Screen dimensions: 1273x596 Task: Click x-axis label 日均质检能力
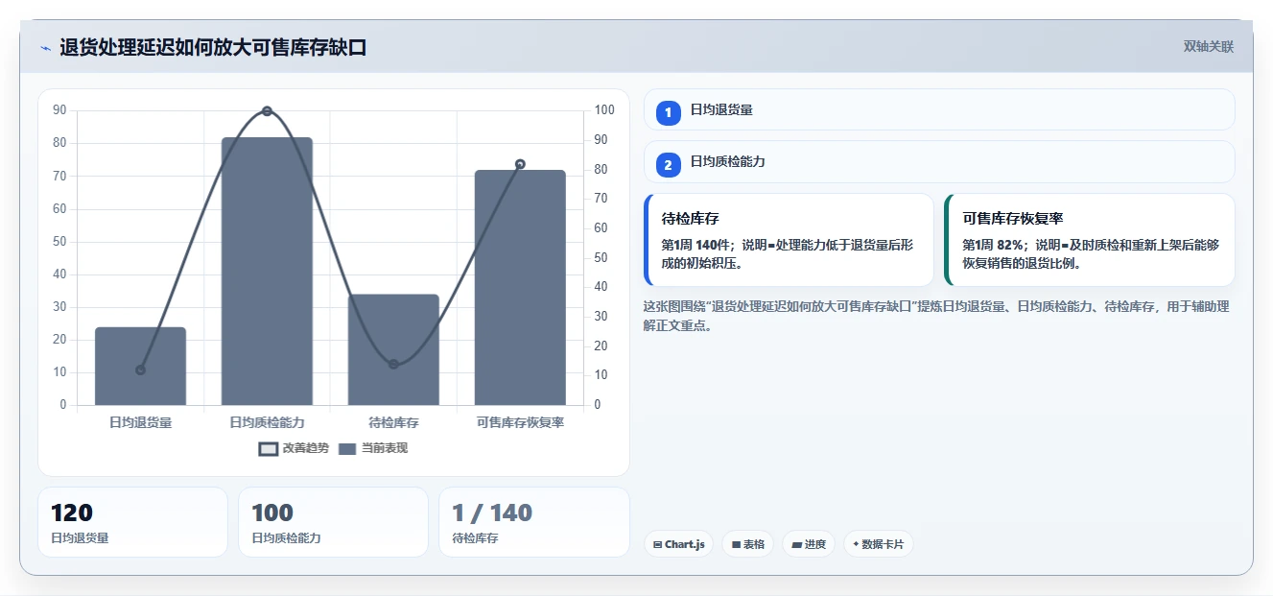pos(267,422)
